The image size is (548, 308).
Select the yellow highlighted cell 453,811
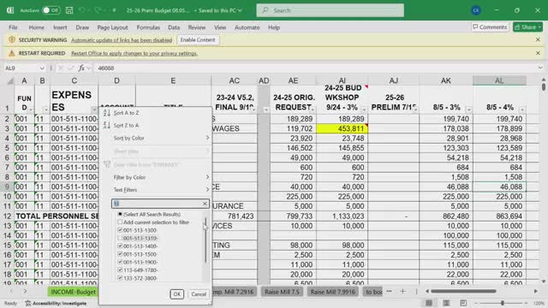pos(342,128)
